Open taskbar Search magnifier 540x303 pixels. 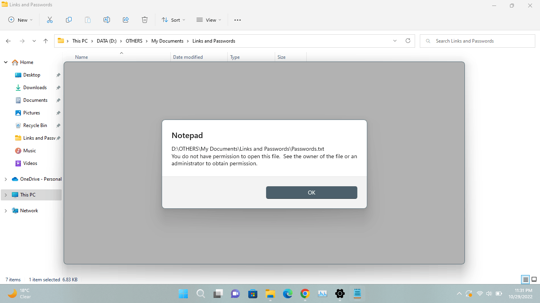(201, 294)
